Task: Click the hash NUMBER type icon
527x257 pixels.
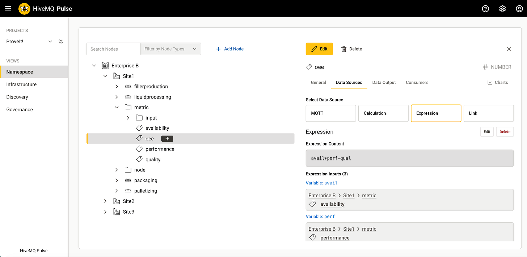Action: 485,67
